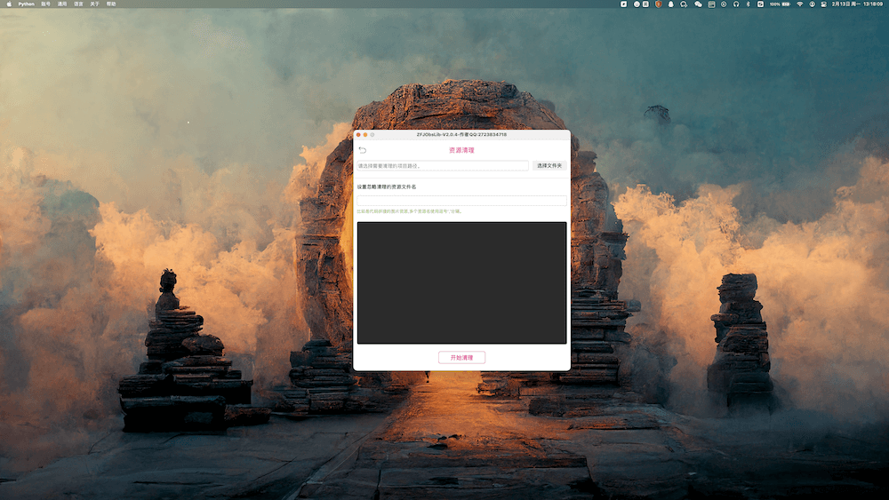The width and height of the screenshot is (889, 500).
Task: Open the Apple menu
Action: pyautogui.click(x=9, y=4)
